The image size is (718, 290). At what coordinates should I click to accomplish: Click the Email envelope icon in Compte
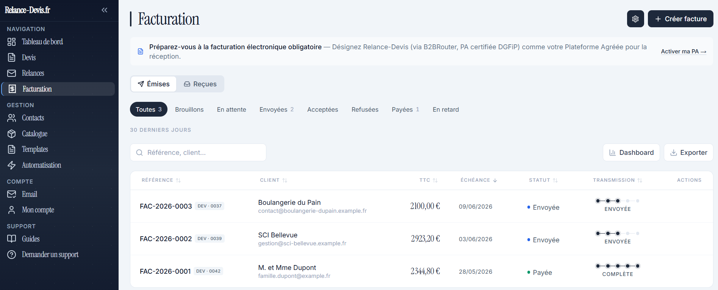pos(12,194)
